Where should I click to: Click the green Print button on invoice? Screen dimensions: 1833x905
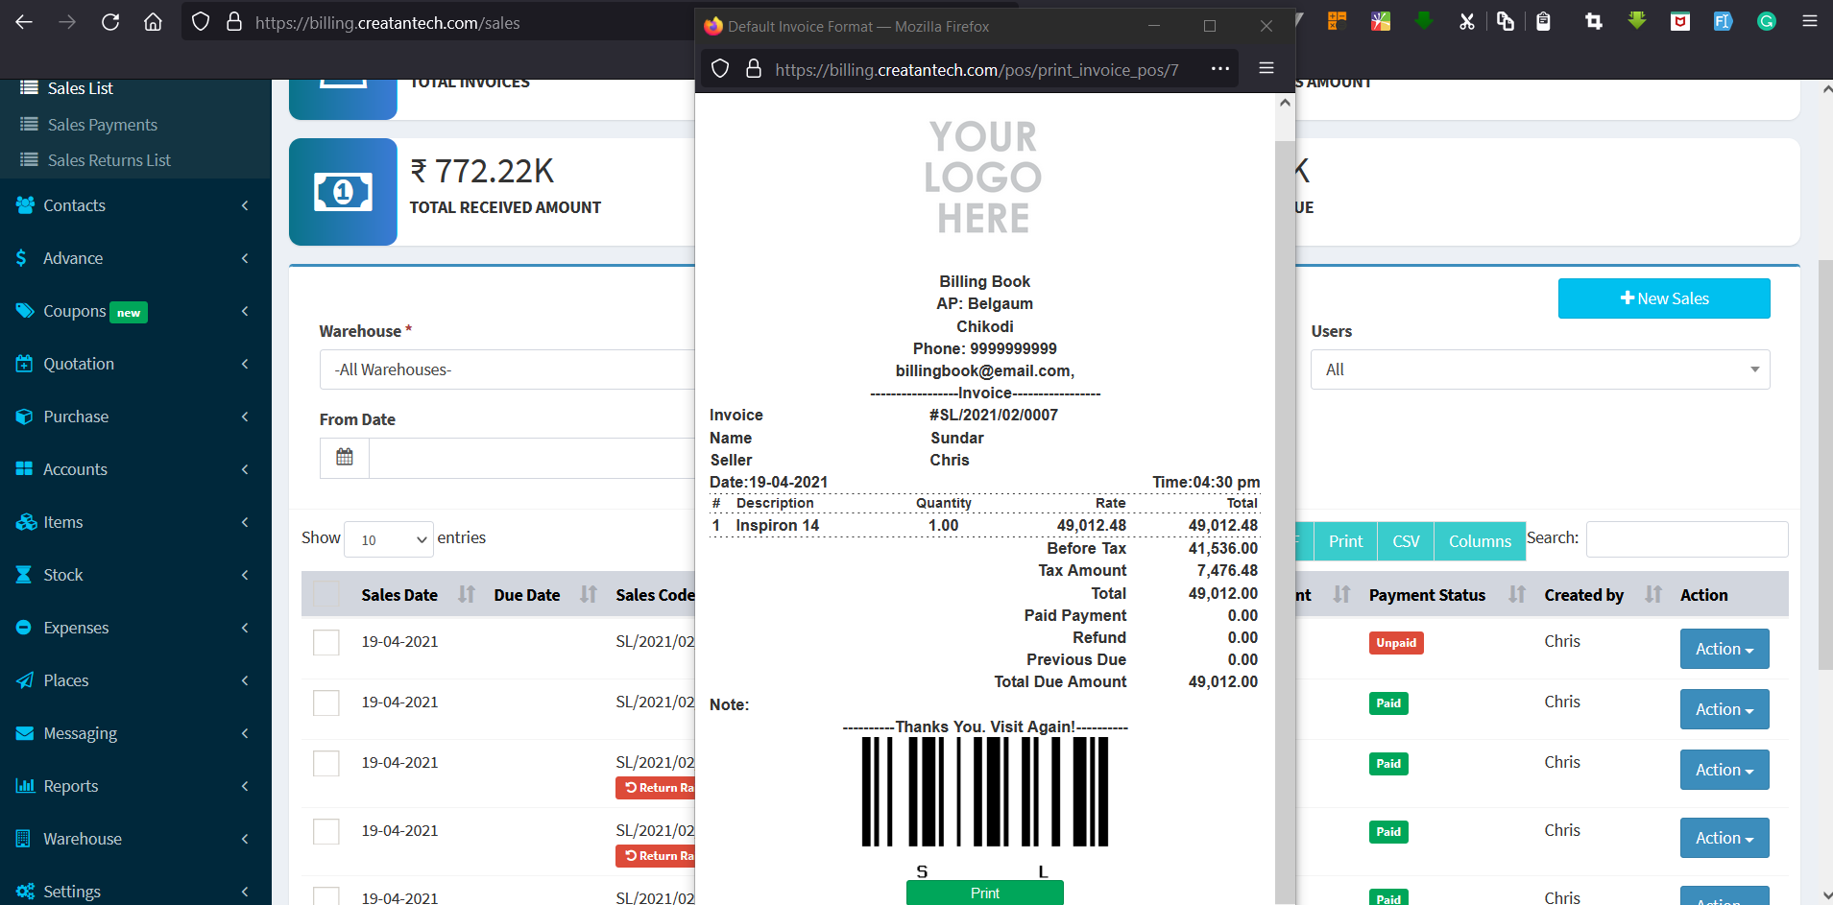[985, 893]
